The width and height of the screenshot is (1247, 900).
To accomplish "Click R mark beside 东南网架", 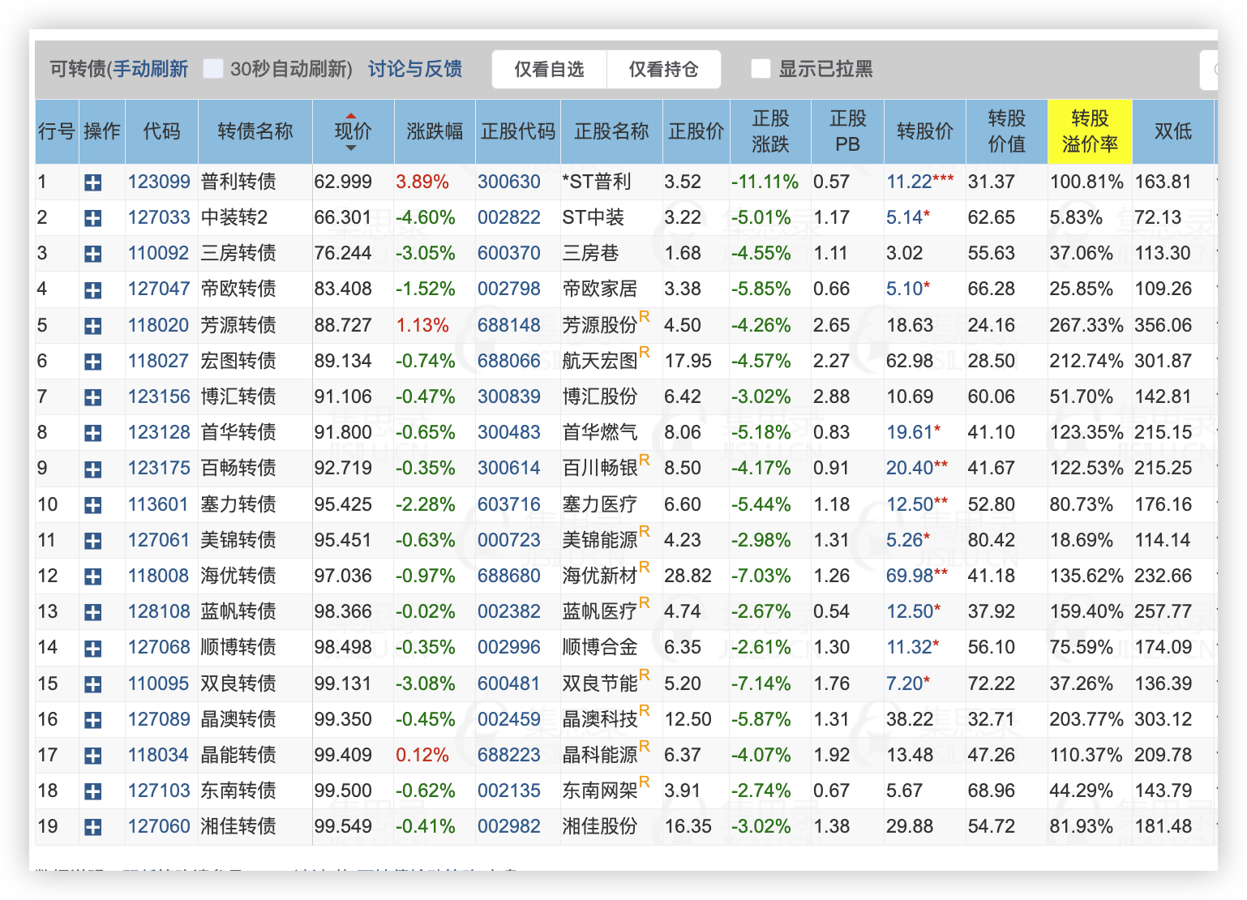I will pyautogui.click(x=645, y=782).
